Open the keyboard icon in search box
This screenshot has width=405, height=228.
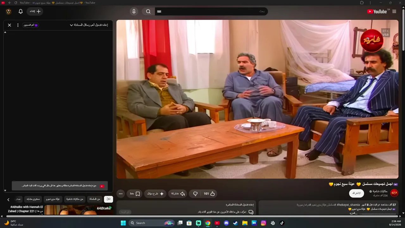[x=159, y=11]
